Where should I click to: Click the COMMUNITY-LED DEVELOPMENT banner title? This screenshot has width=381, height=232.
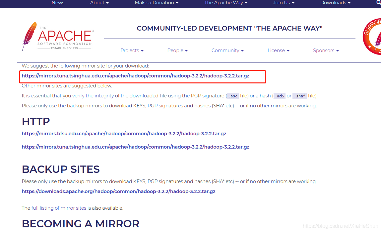click(229, 28)
